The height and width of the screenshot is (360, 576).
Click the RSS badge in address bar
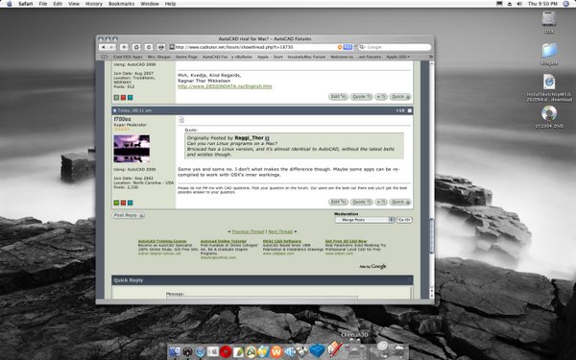pyautogui.click(x=348, y=47)
